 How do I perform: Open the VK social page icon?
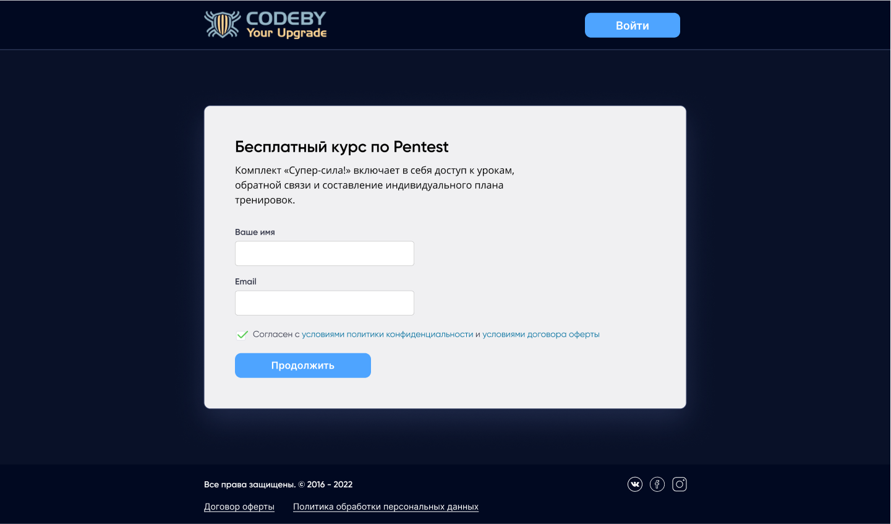pos(635,484)
